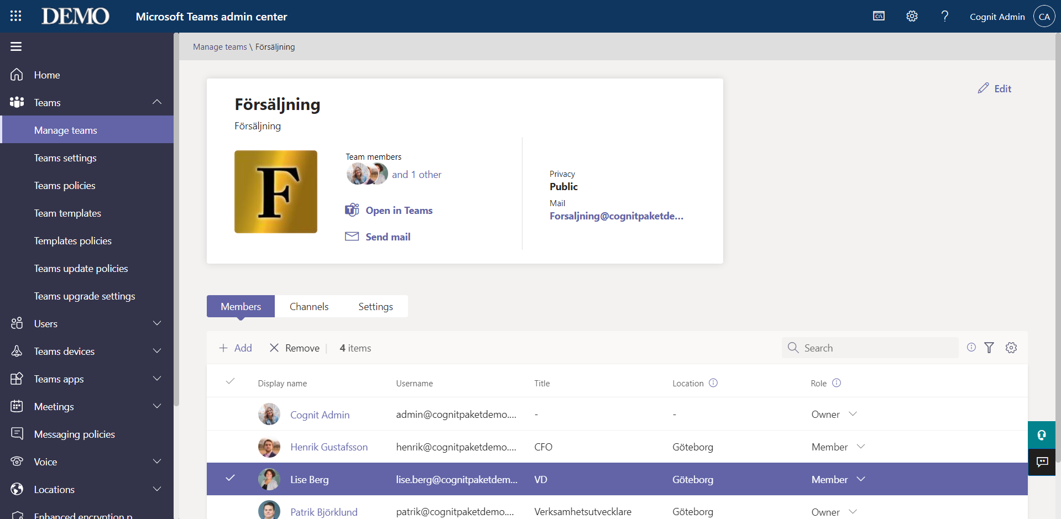
Task: Click the help question mark icon
Action: pos(945,16)
